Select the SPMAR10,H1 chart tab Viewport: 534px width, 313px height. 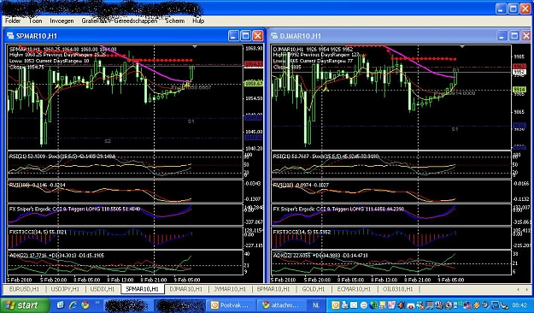143,289
